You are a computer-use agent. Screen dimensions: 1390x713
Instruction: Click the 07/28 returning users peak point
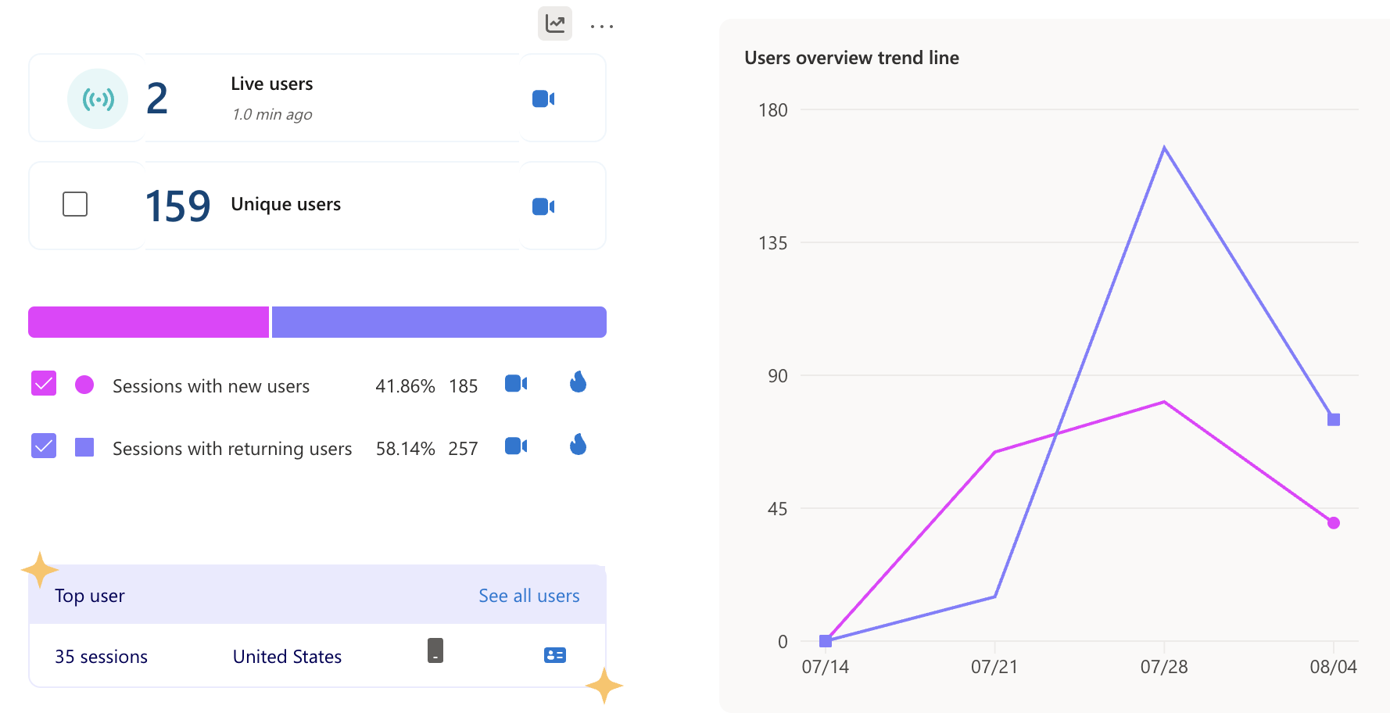(x=1164, y=147)
